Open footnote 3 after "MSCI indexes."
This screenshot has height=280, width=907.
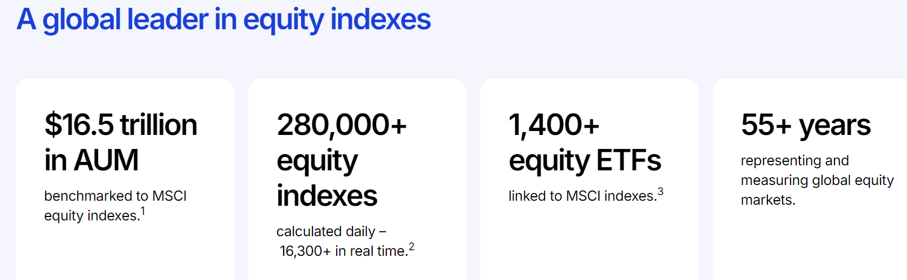[660, 192]
